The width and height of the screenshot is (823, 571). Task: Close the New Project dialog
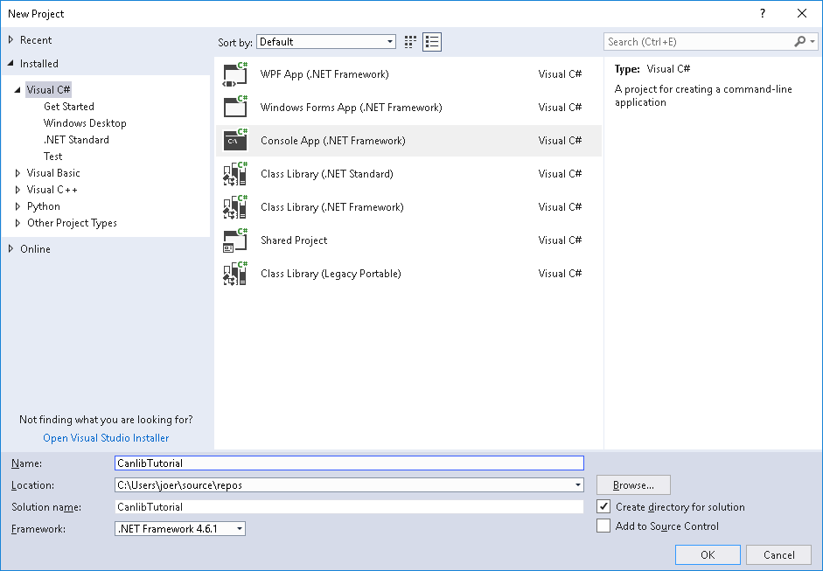(801, 14)
